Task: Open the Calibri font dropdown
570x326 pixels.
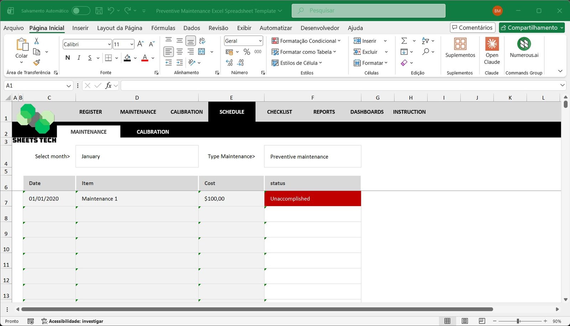Action: (109, 44)
